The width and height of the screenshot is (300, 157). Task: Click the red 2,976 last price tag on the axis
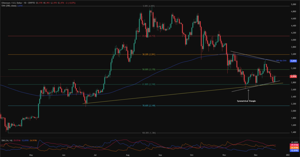click(x=293, y=76)
